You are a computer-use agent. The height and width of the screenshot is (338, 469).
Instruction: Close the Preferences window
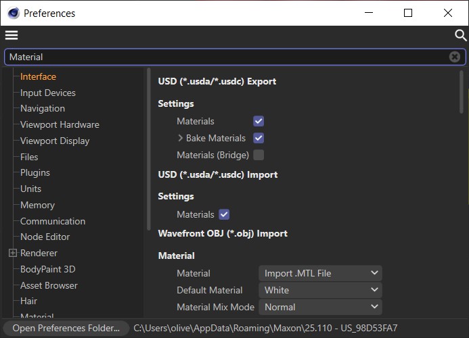448,13
